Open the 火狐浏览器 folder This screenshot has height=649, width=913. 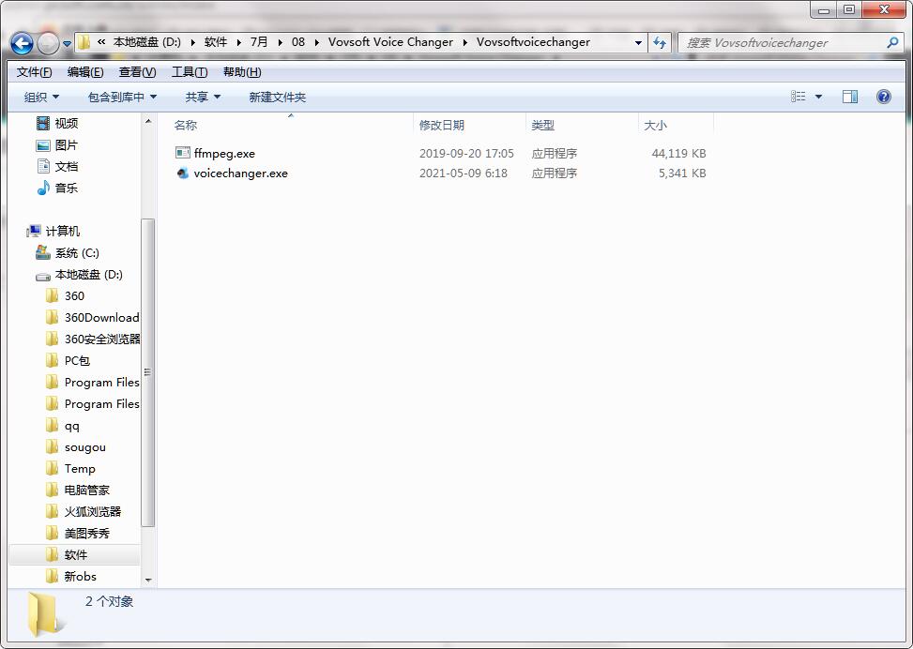point(84,512)
